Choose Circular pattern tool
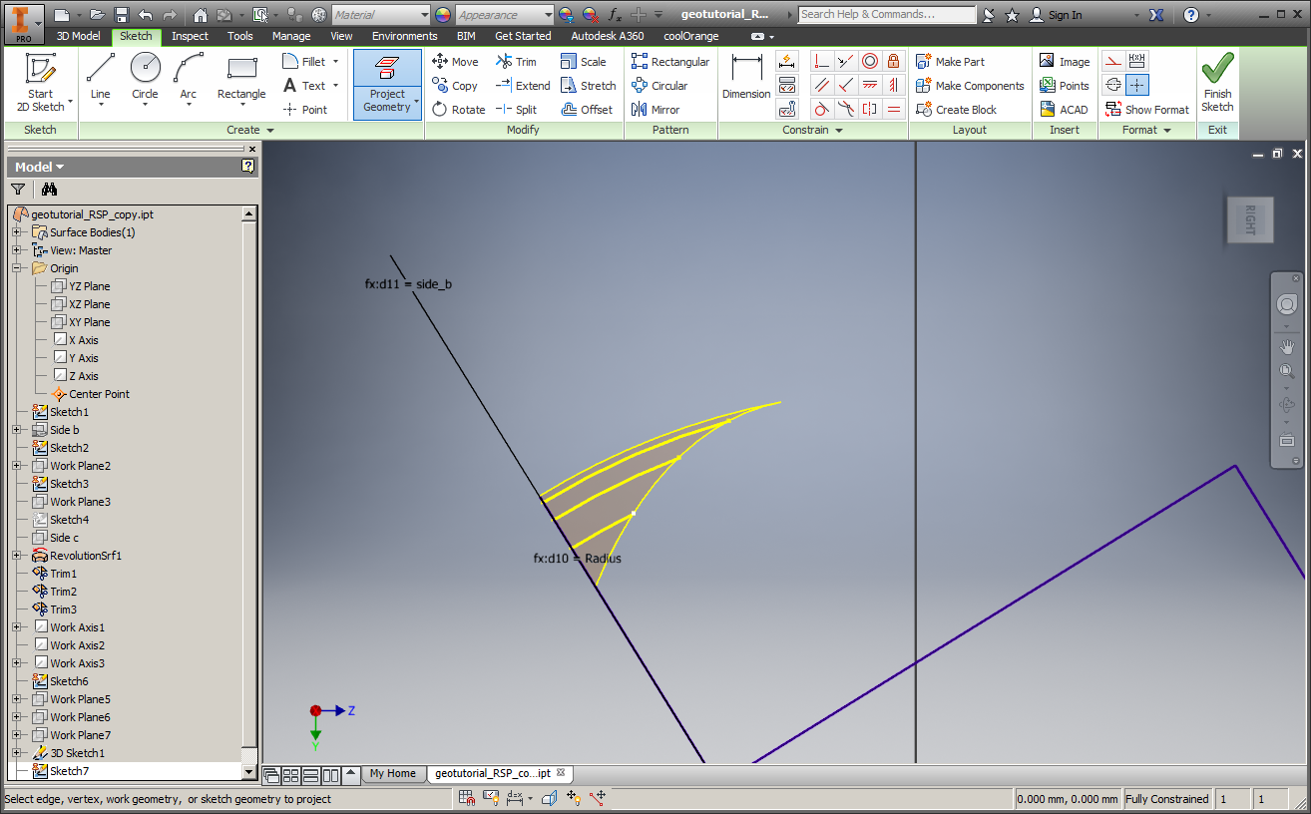This screenshot has width=1311, height=814. (659, 86)
